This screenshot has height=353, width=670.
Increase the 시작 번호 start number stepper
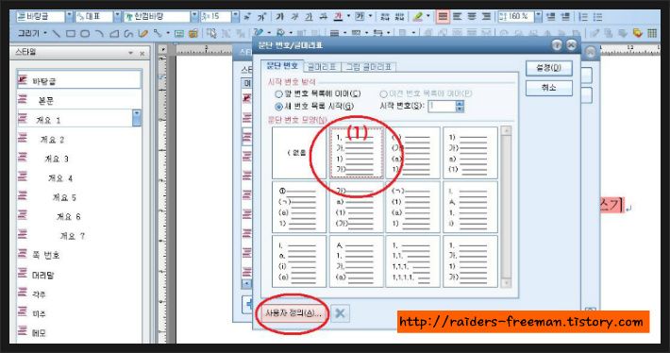tap(460, 104)
